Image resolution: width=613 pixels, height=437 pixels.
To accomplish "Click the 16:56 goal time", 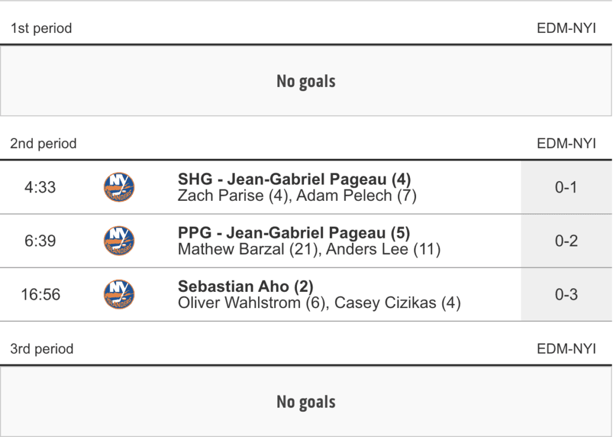I will 41,294.
